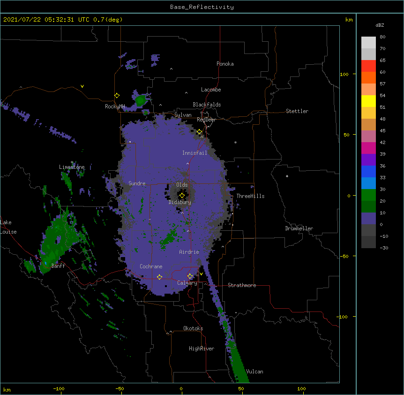Click the green echo cell northeast of RockyMH
The height and width of the screenshot is (395, 404).
point(141,100)
